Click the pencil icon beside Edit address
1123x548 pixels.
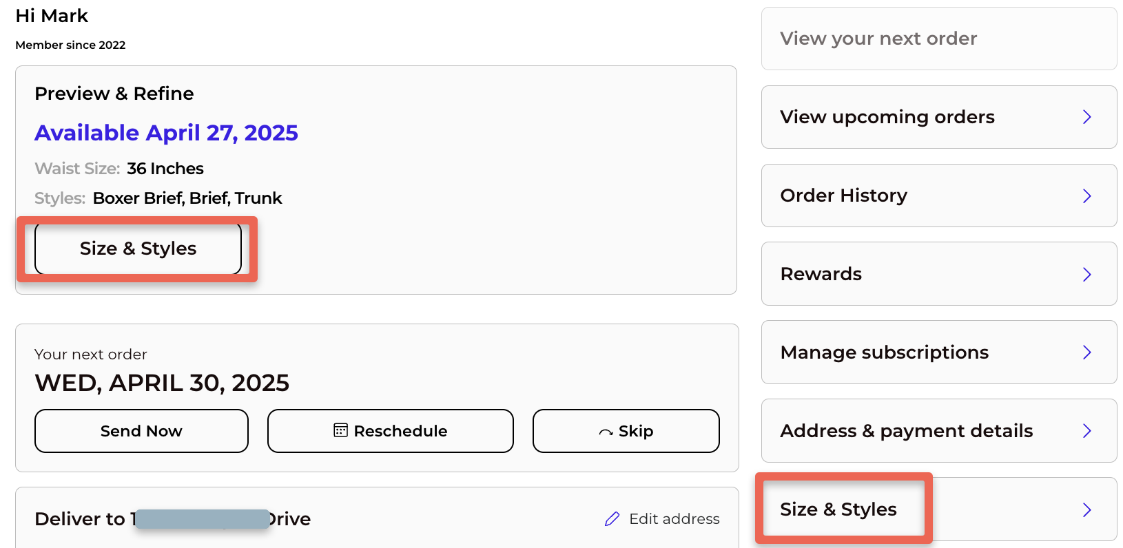click(612, 519)
